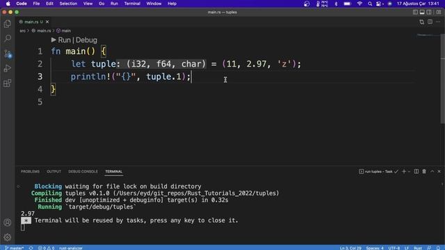
Task: Change file encoding UTF-8 in status bar
Action: (x=394, y=248)
